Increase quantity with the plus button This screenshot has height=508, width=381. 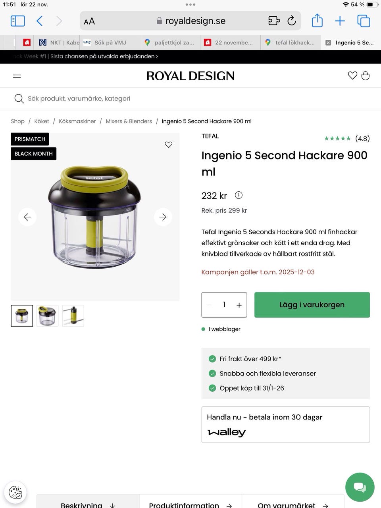click(x=239, y=305)
